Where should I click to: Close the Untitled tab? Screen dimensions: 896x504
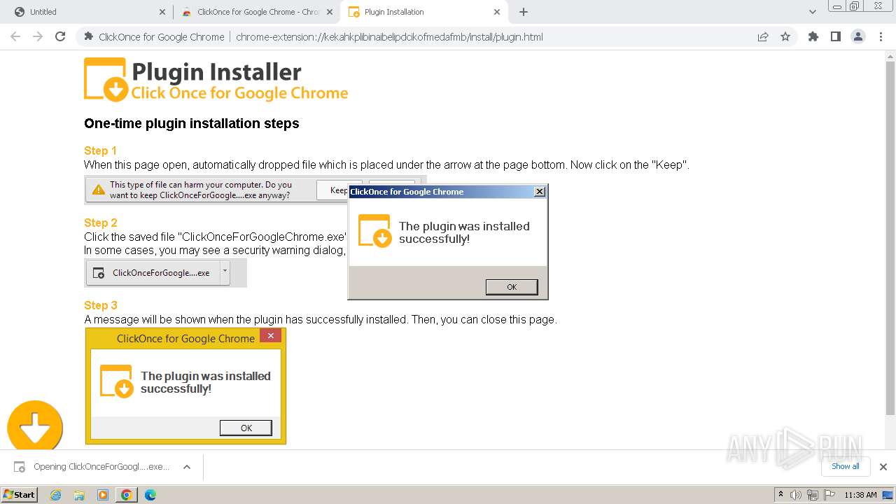coord(162,12)
